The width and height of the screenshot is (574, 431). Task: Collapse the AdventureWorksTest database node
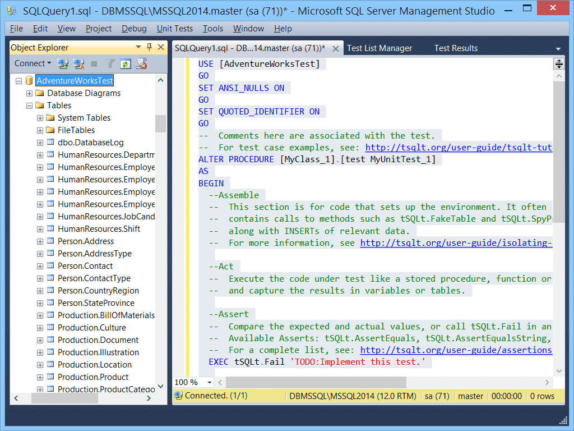point(18,81)
